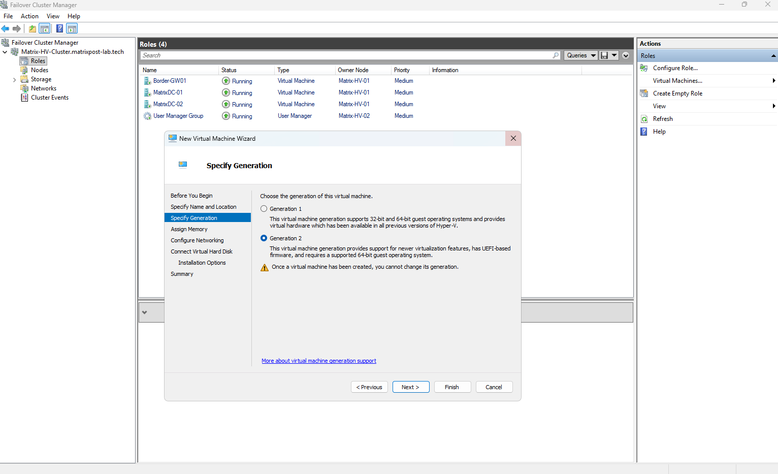Select the User Manager Group gear icon
Screen dimensions: 778x474
(x=147, y=116)
